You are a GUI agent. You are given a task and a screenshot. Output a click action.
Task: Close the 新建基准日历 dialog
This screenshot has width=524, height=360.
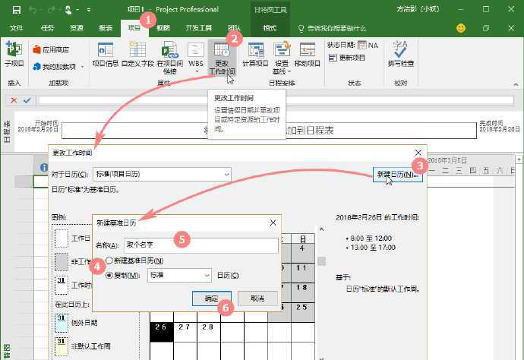point(273,223)
